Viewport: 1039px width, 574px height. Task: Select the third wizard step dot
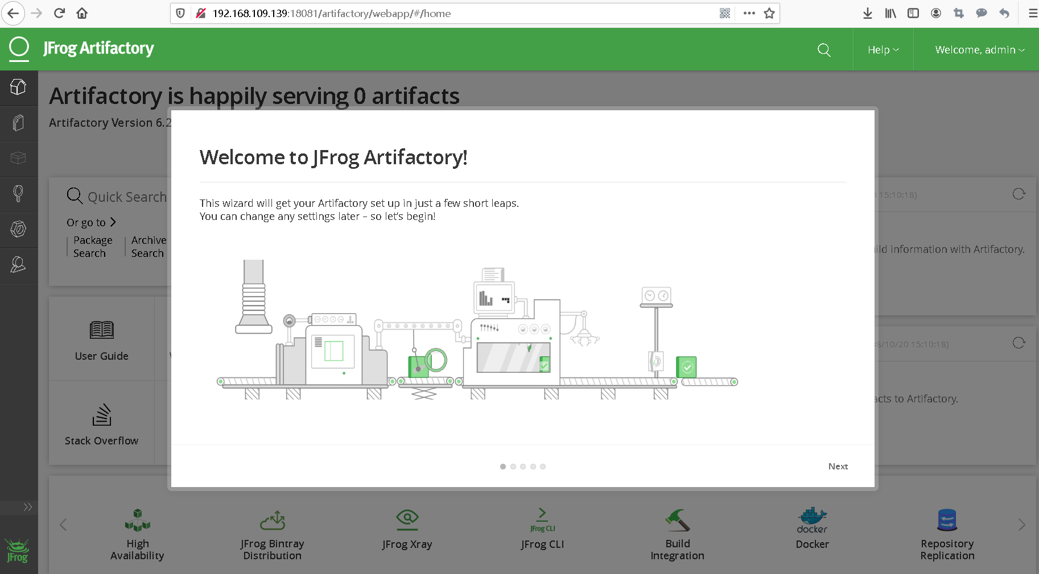(523, 467)
